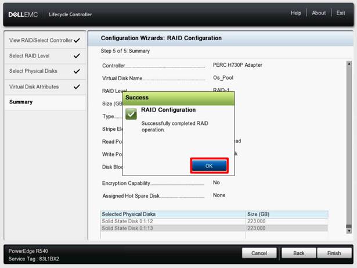This screenshot has width=357, height=268.
Task: Click the Step 5 of 5: Summary text
Action: click(x=125, y=51)
